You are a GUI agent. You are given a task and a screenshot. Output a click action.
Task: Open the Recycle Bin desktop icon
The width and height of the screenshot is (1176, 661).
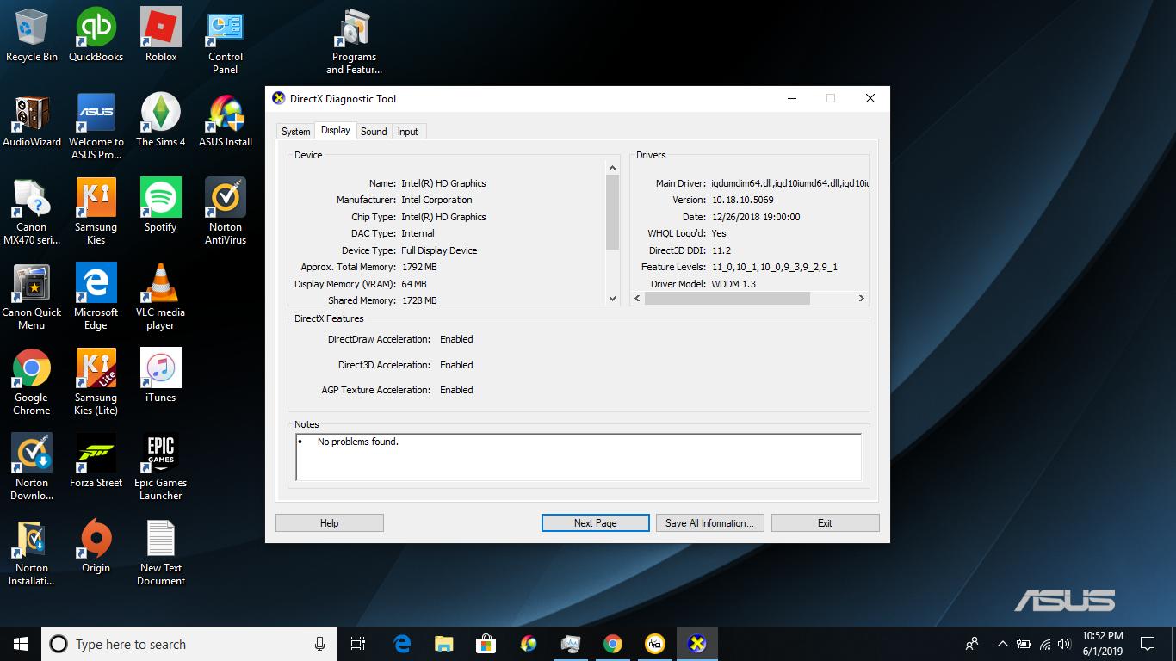click(x=32, y=34)
